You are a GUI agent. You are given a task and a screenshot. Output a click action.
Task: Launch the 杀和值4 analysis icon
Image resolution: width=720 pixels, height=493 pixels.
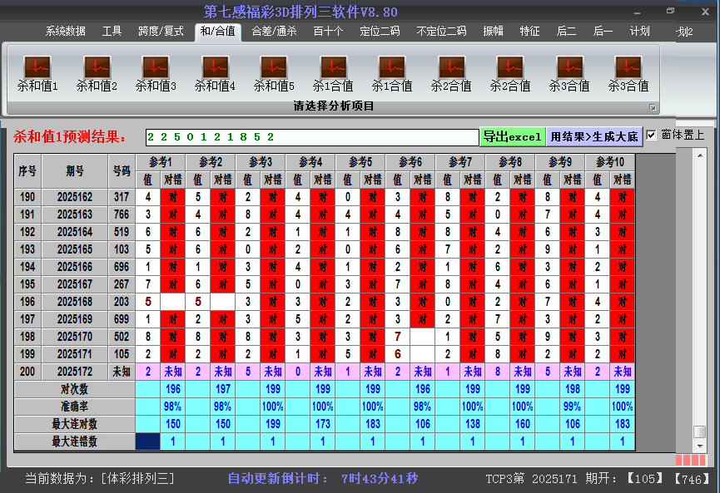215,73
